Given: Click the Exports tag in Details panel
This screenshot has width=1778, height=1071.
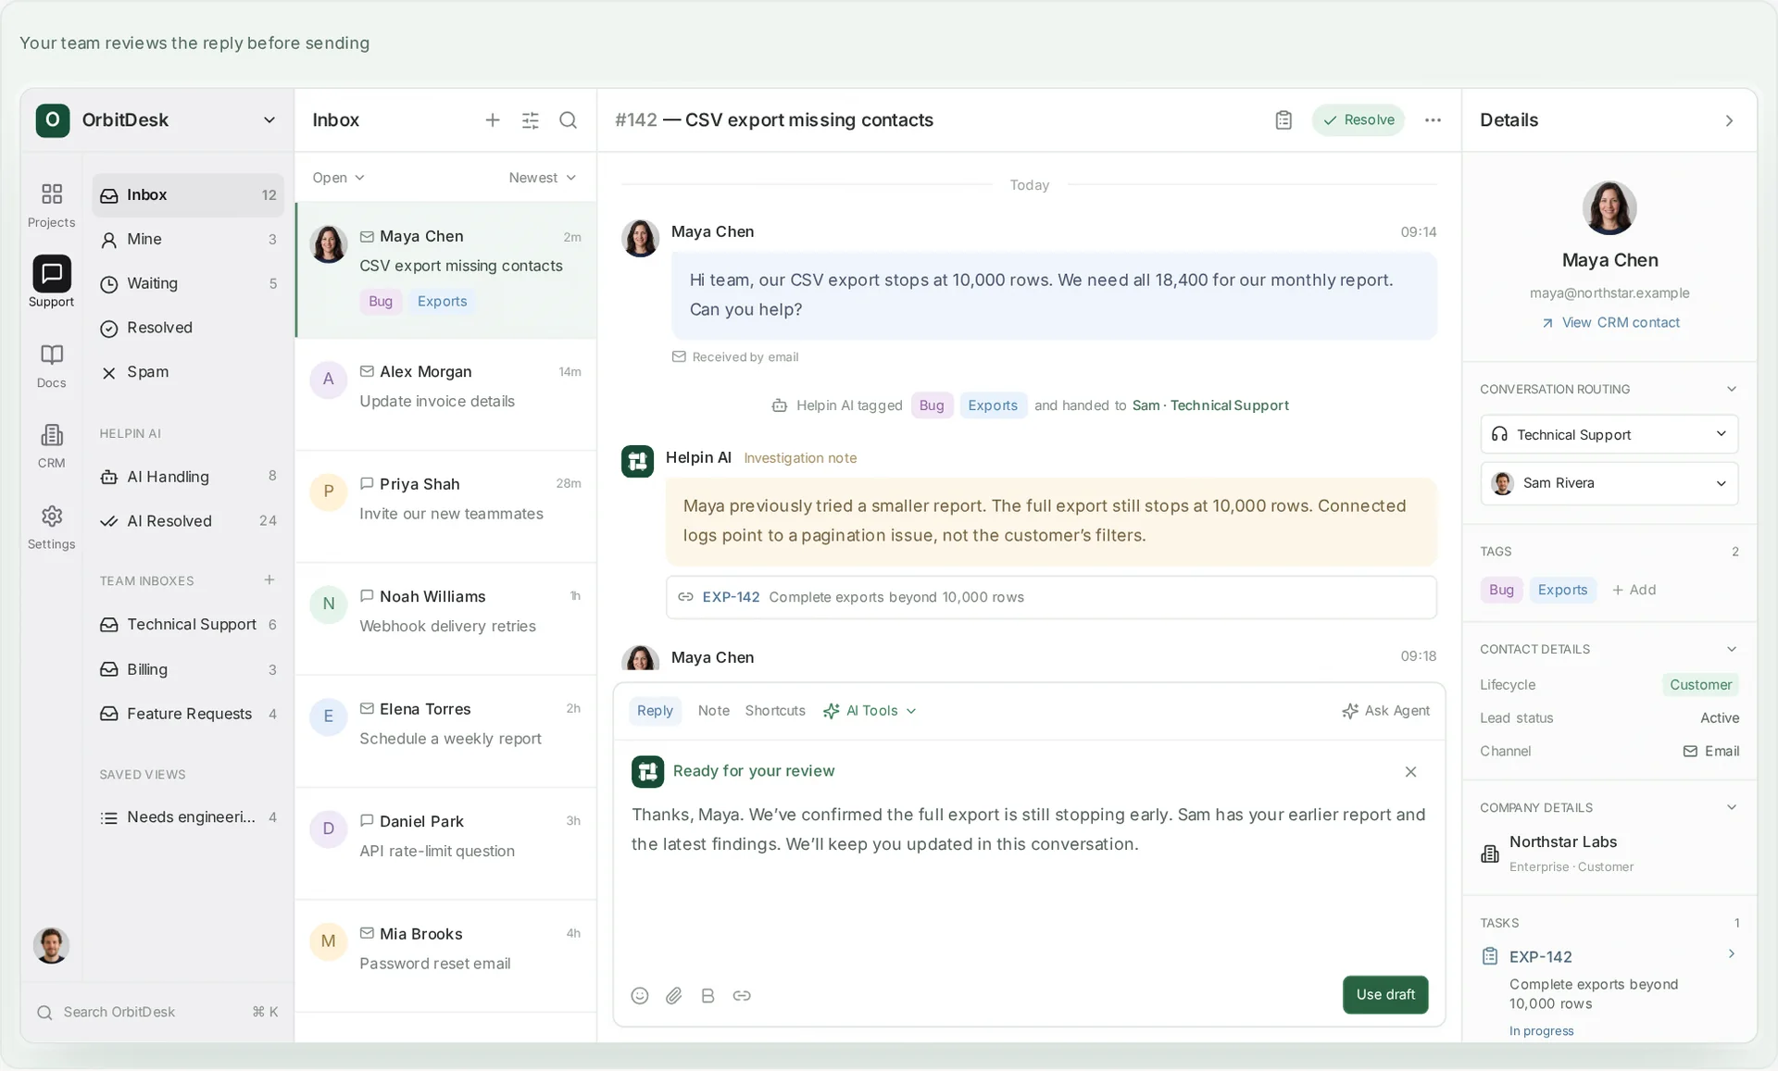Looking at the screenshot, I should coord(1562,591).
